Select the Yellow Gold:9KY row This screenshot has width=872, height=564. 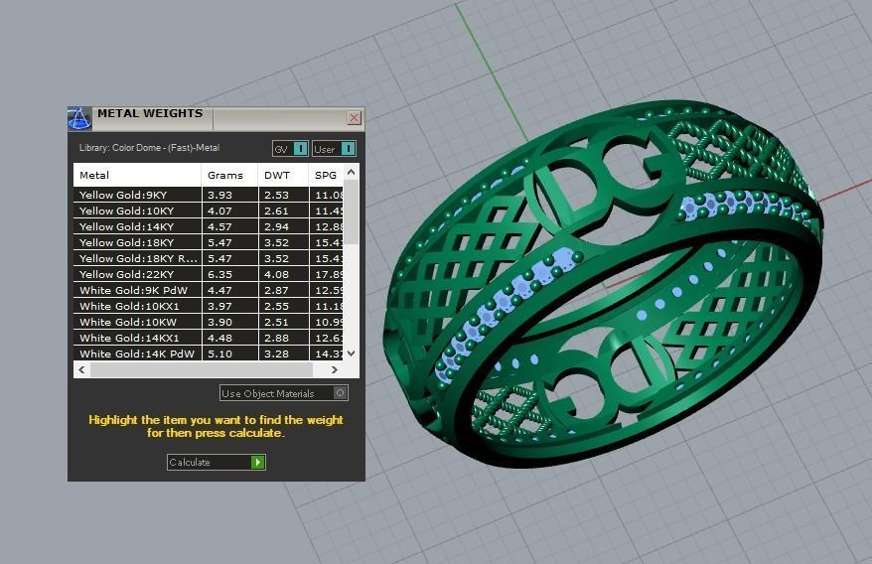coord(209,195)
